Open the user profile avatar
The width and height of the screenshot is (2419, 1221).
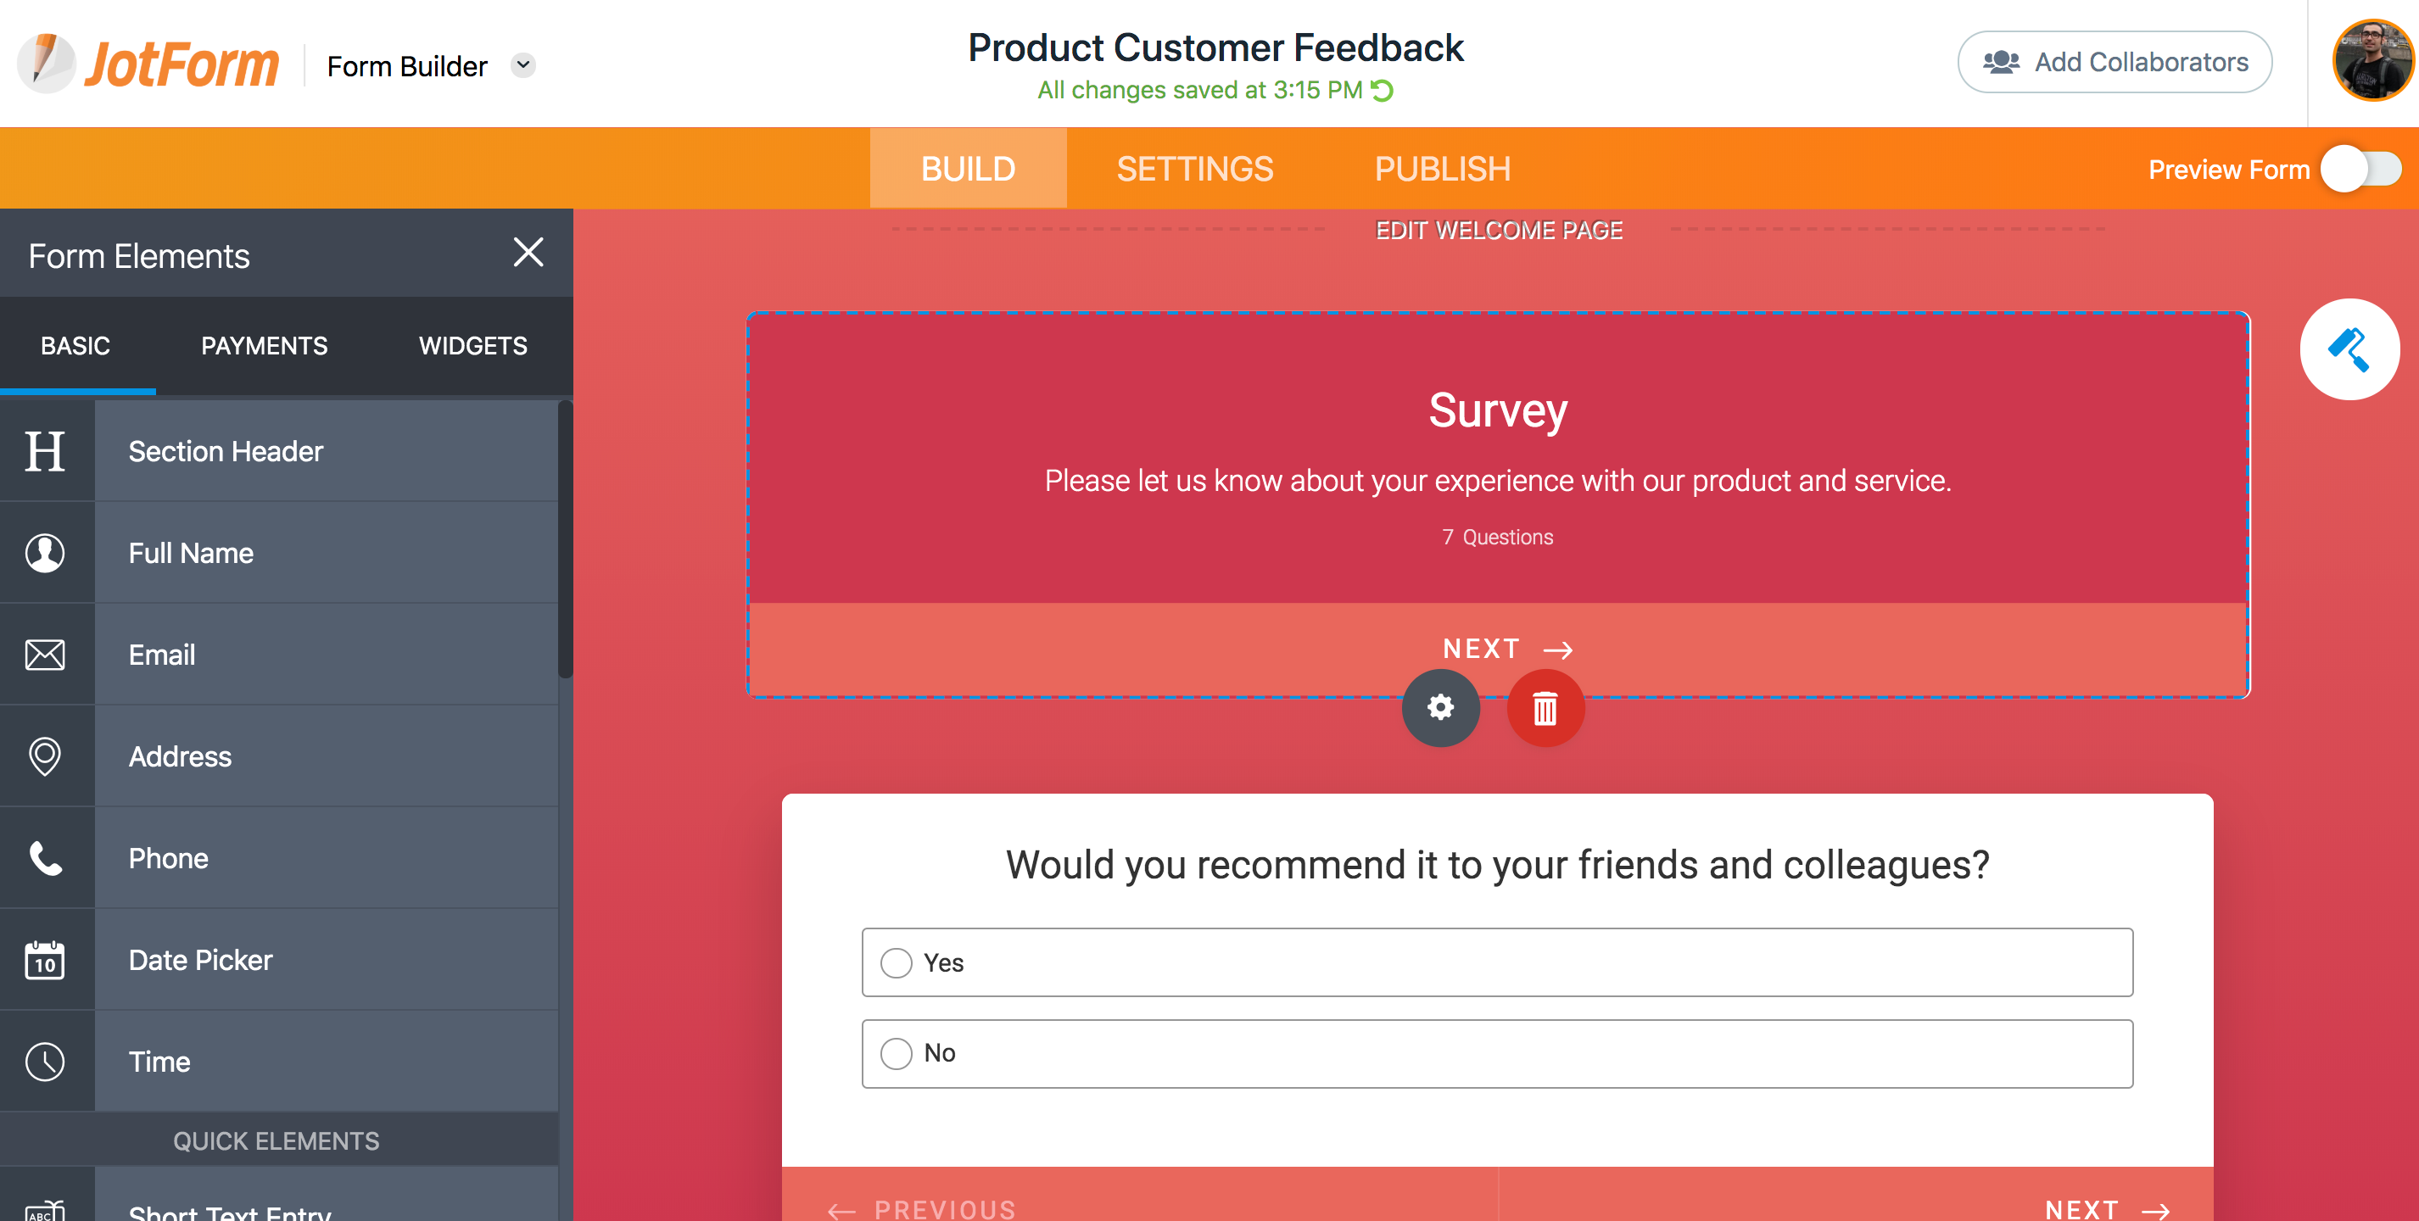point(2372,61)
